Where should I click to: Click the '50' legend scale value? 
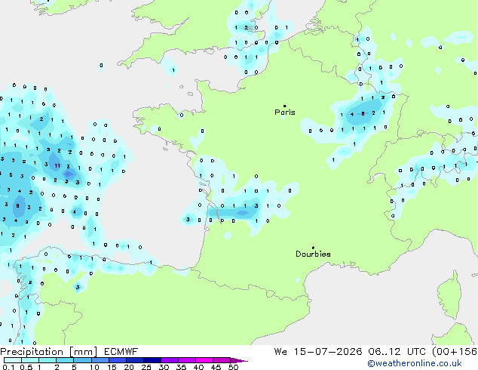pyautogui.click(x=233, y=367)
